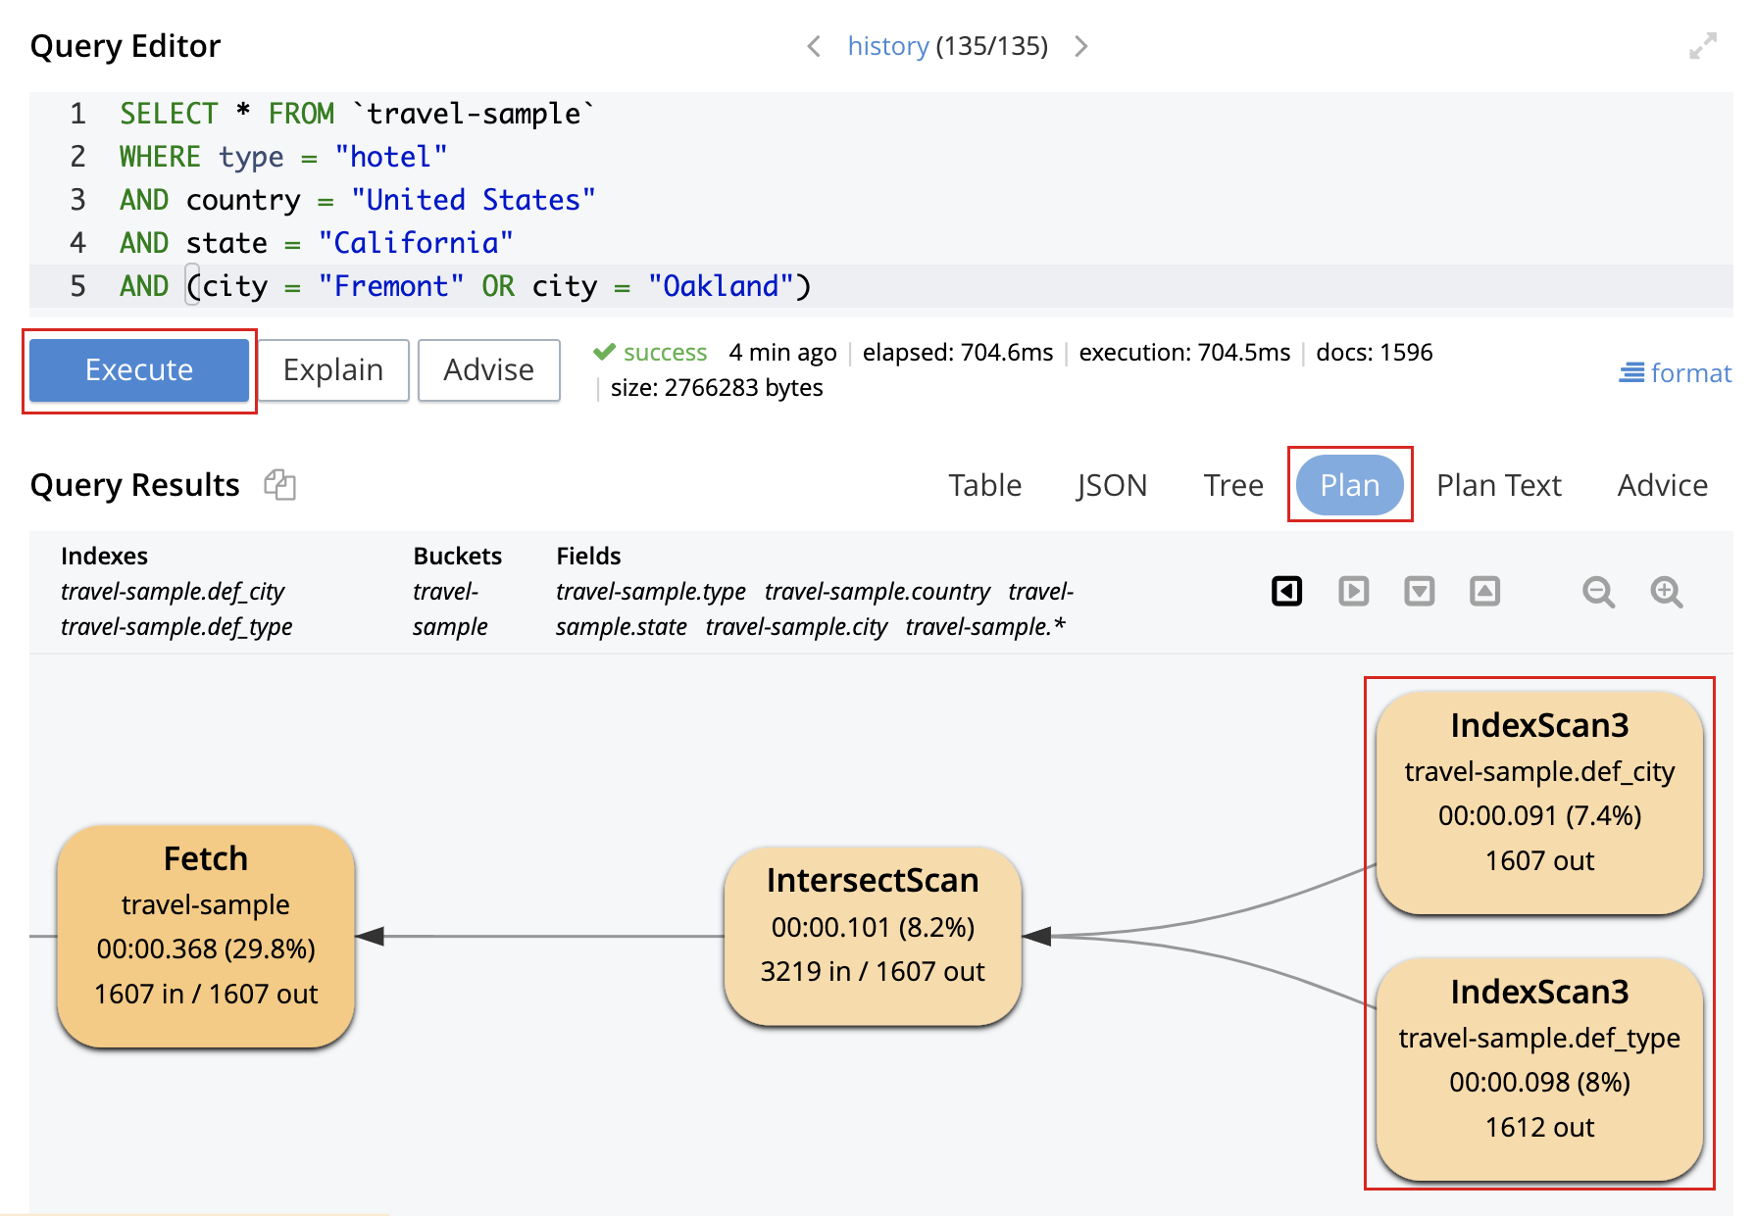The width and height of the screenshot is (1755, 1216).
Task: Show the Plan Text view
Action: (x=1498, y=484)
